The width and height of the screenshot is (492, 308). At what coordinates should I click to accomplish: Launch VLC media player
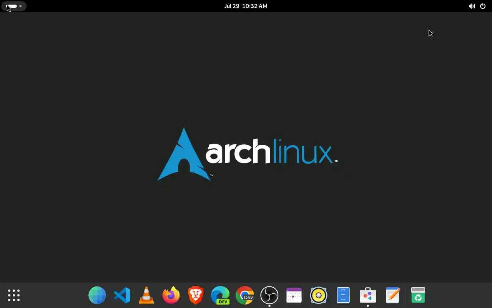coord(146,295)
